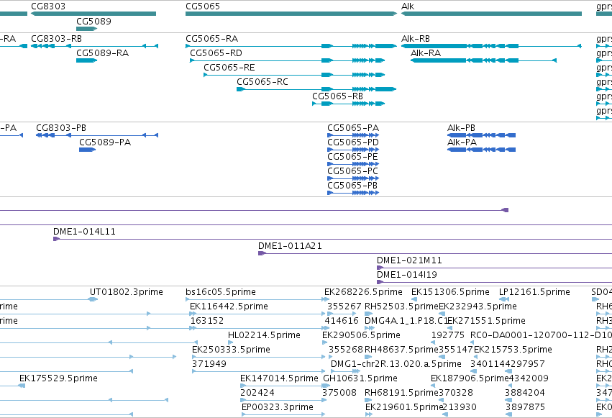Image resolution: width=612 pixels, height=418 pixels.
Task: Click EST label 370328
Action: (456, 393)
